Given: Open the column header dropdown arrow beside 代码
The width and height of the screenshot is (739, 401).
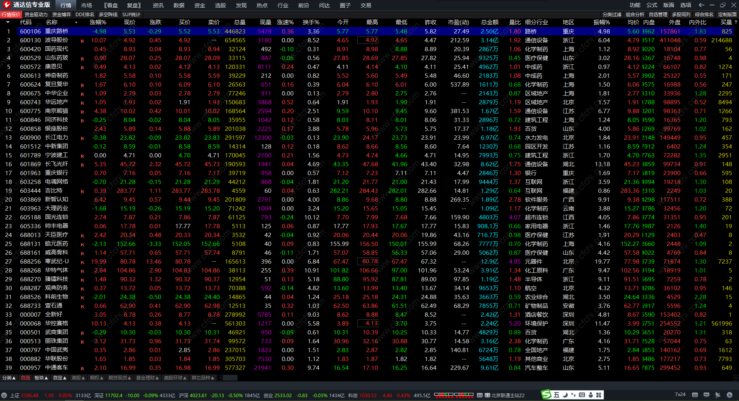Looking at the screenshot, I should pos(8,22).
